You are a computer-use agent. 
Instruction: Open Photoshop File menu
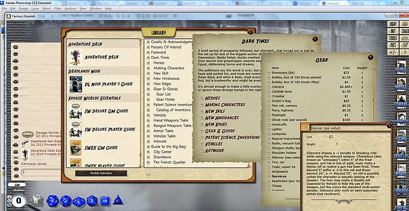tap(4, 9)
